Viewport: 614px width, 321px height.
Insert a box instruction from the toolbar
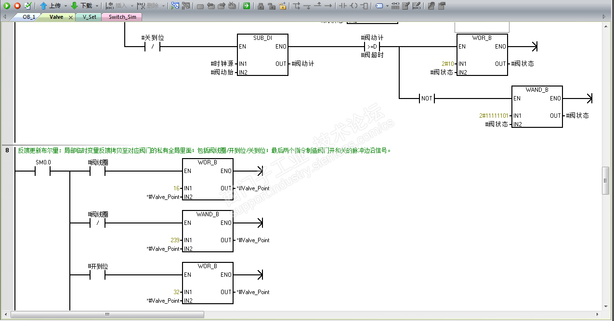365,6
